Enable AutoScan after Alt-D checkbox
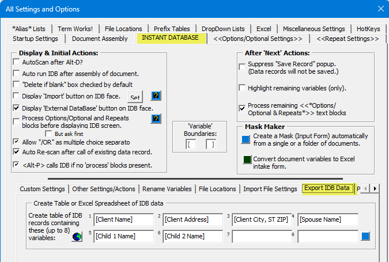Image resolution: width=389 pixels, height=262 pixels. point(17,62)
